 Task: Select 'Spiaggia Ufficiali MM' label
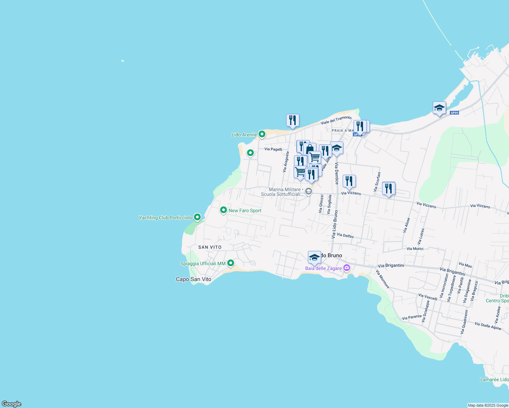click(203, 263)
